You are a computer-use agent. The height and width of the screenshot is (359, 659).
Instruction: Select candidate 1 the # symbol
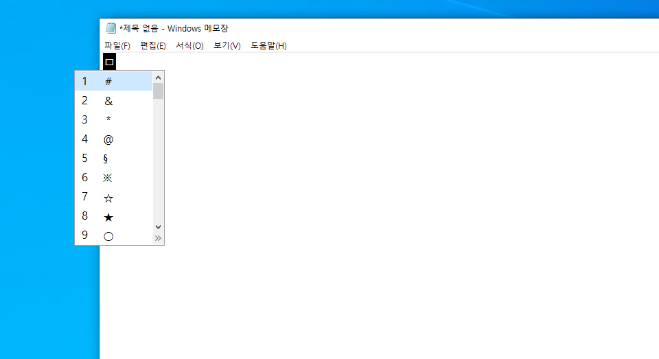pyautogui.click(x=113, y=81)
